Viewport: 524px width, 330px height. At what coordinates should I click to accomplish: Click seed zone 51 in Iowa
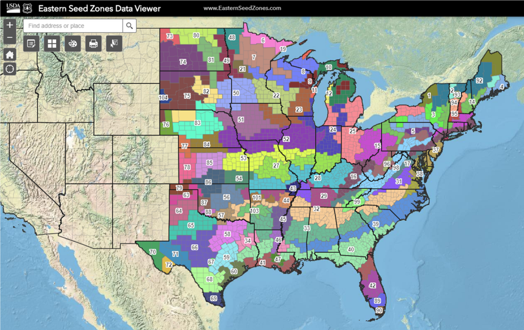(241, 119)
